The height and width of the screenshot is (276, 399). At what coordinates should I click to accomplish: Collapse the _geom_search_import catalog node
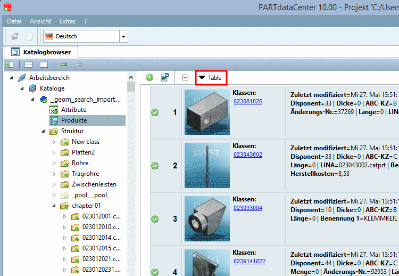(x=32, y=100)
